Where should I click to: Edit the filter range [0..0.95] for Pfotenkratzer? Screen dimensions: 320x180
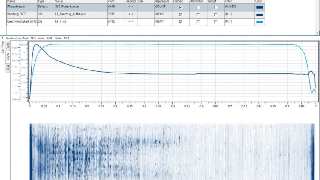238,7
